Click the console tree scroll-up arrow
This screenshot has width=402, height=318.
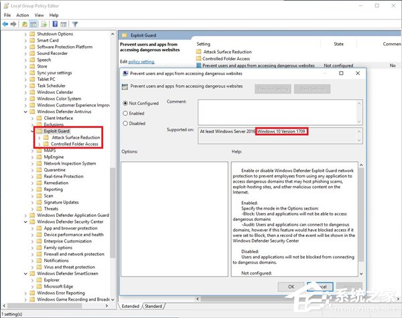point(113,34)
